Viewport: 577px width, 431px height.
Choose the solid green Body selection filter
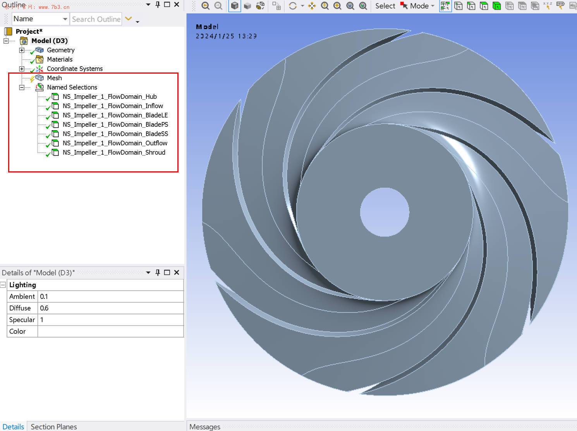pos(496,6)
